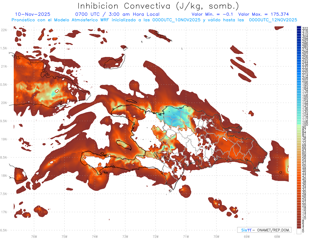Click the pale green swatch beside '100'
The image size is (311, 240).
coord(299,126)
